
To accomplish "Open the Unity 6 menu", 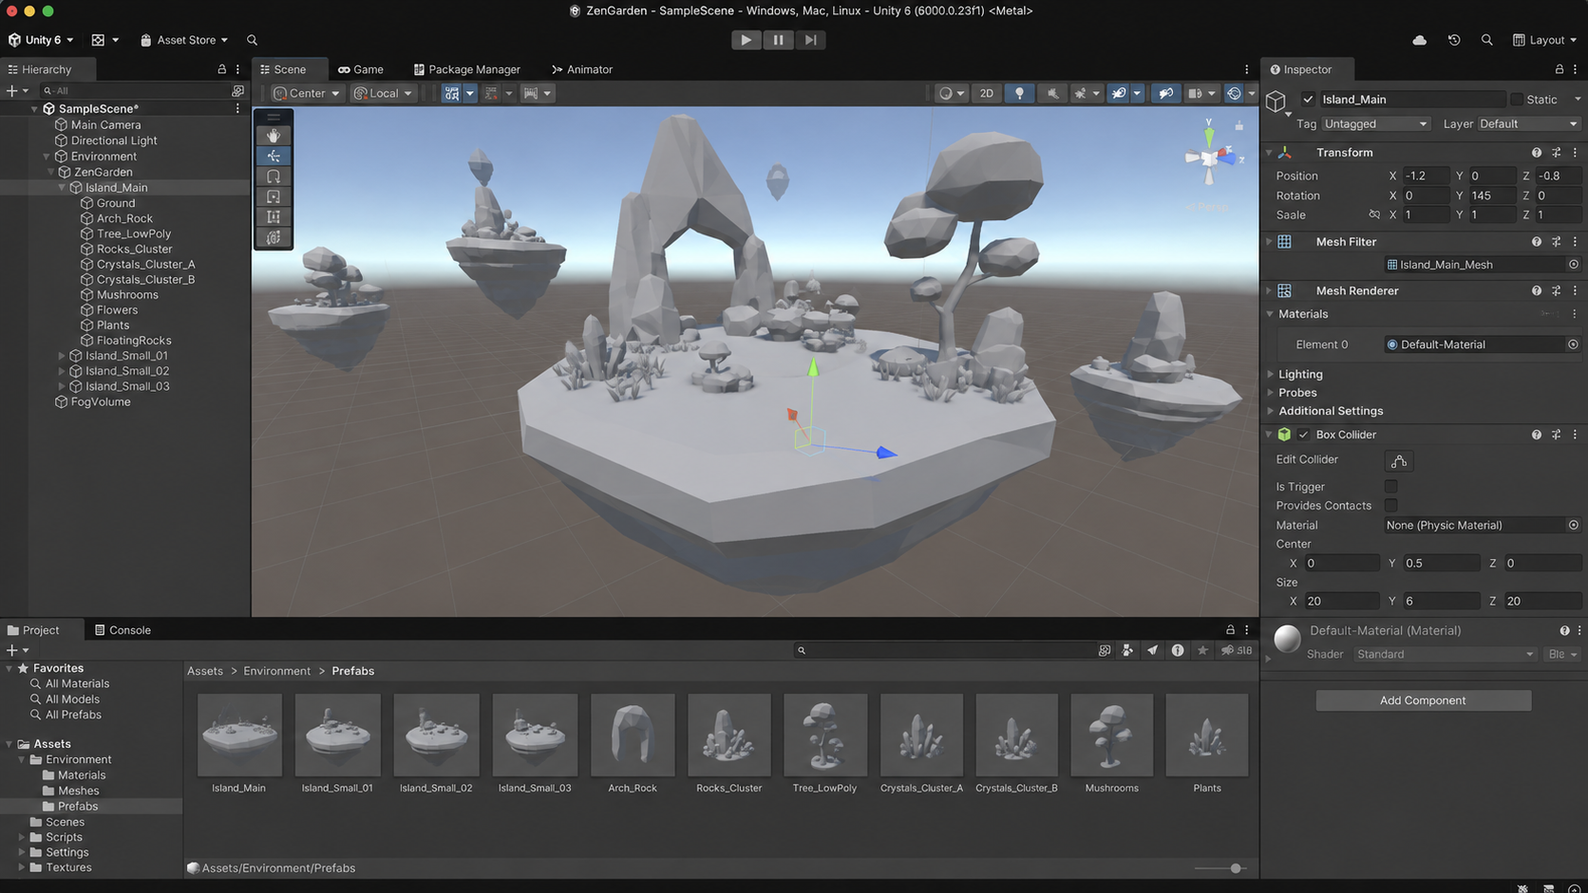I will [41, 40].
